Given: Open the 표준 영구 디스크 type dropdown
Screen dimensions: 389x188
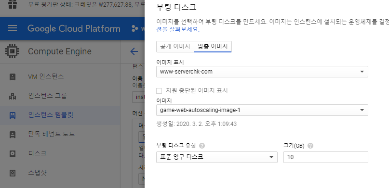Looking at the screenshot, I should click(216, 157).
